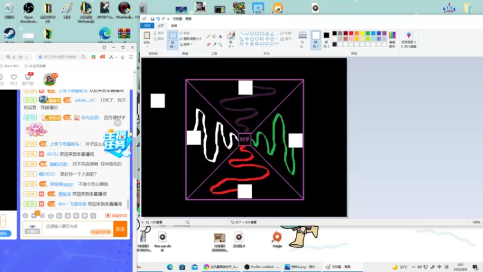Select Color 2 background box
The image size is (483, 272).
[x=326, y=39]
